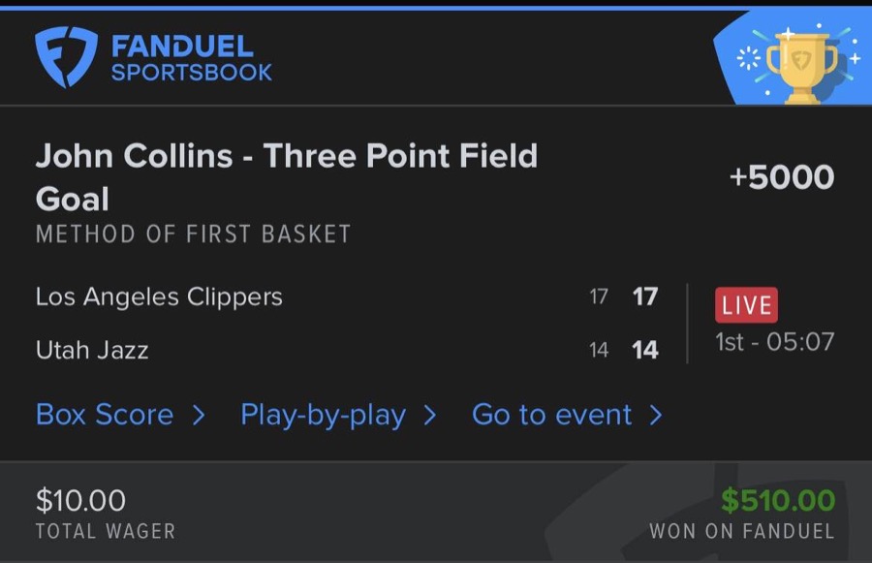Open the Box Score link
This screenshot has height=563, width=872.
[105, 415]
